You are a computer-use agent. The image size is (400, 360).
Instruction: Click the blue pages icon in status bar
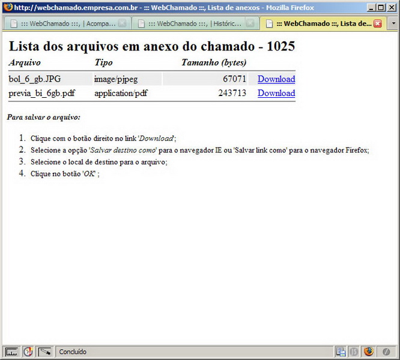(x=341, y=352)
